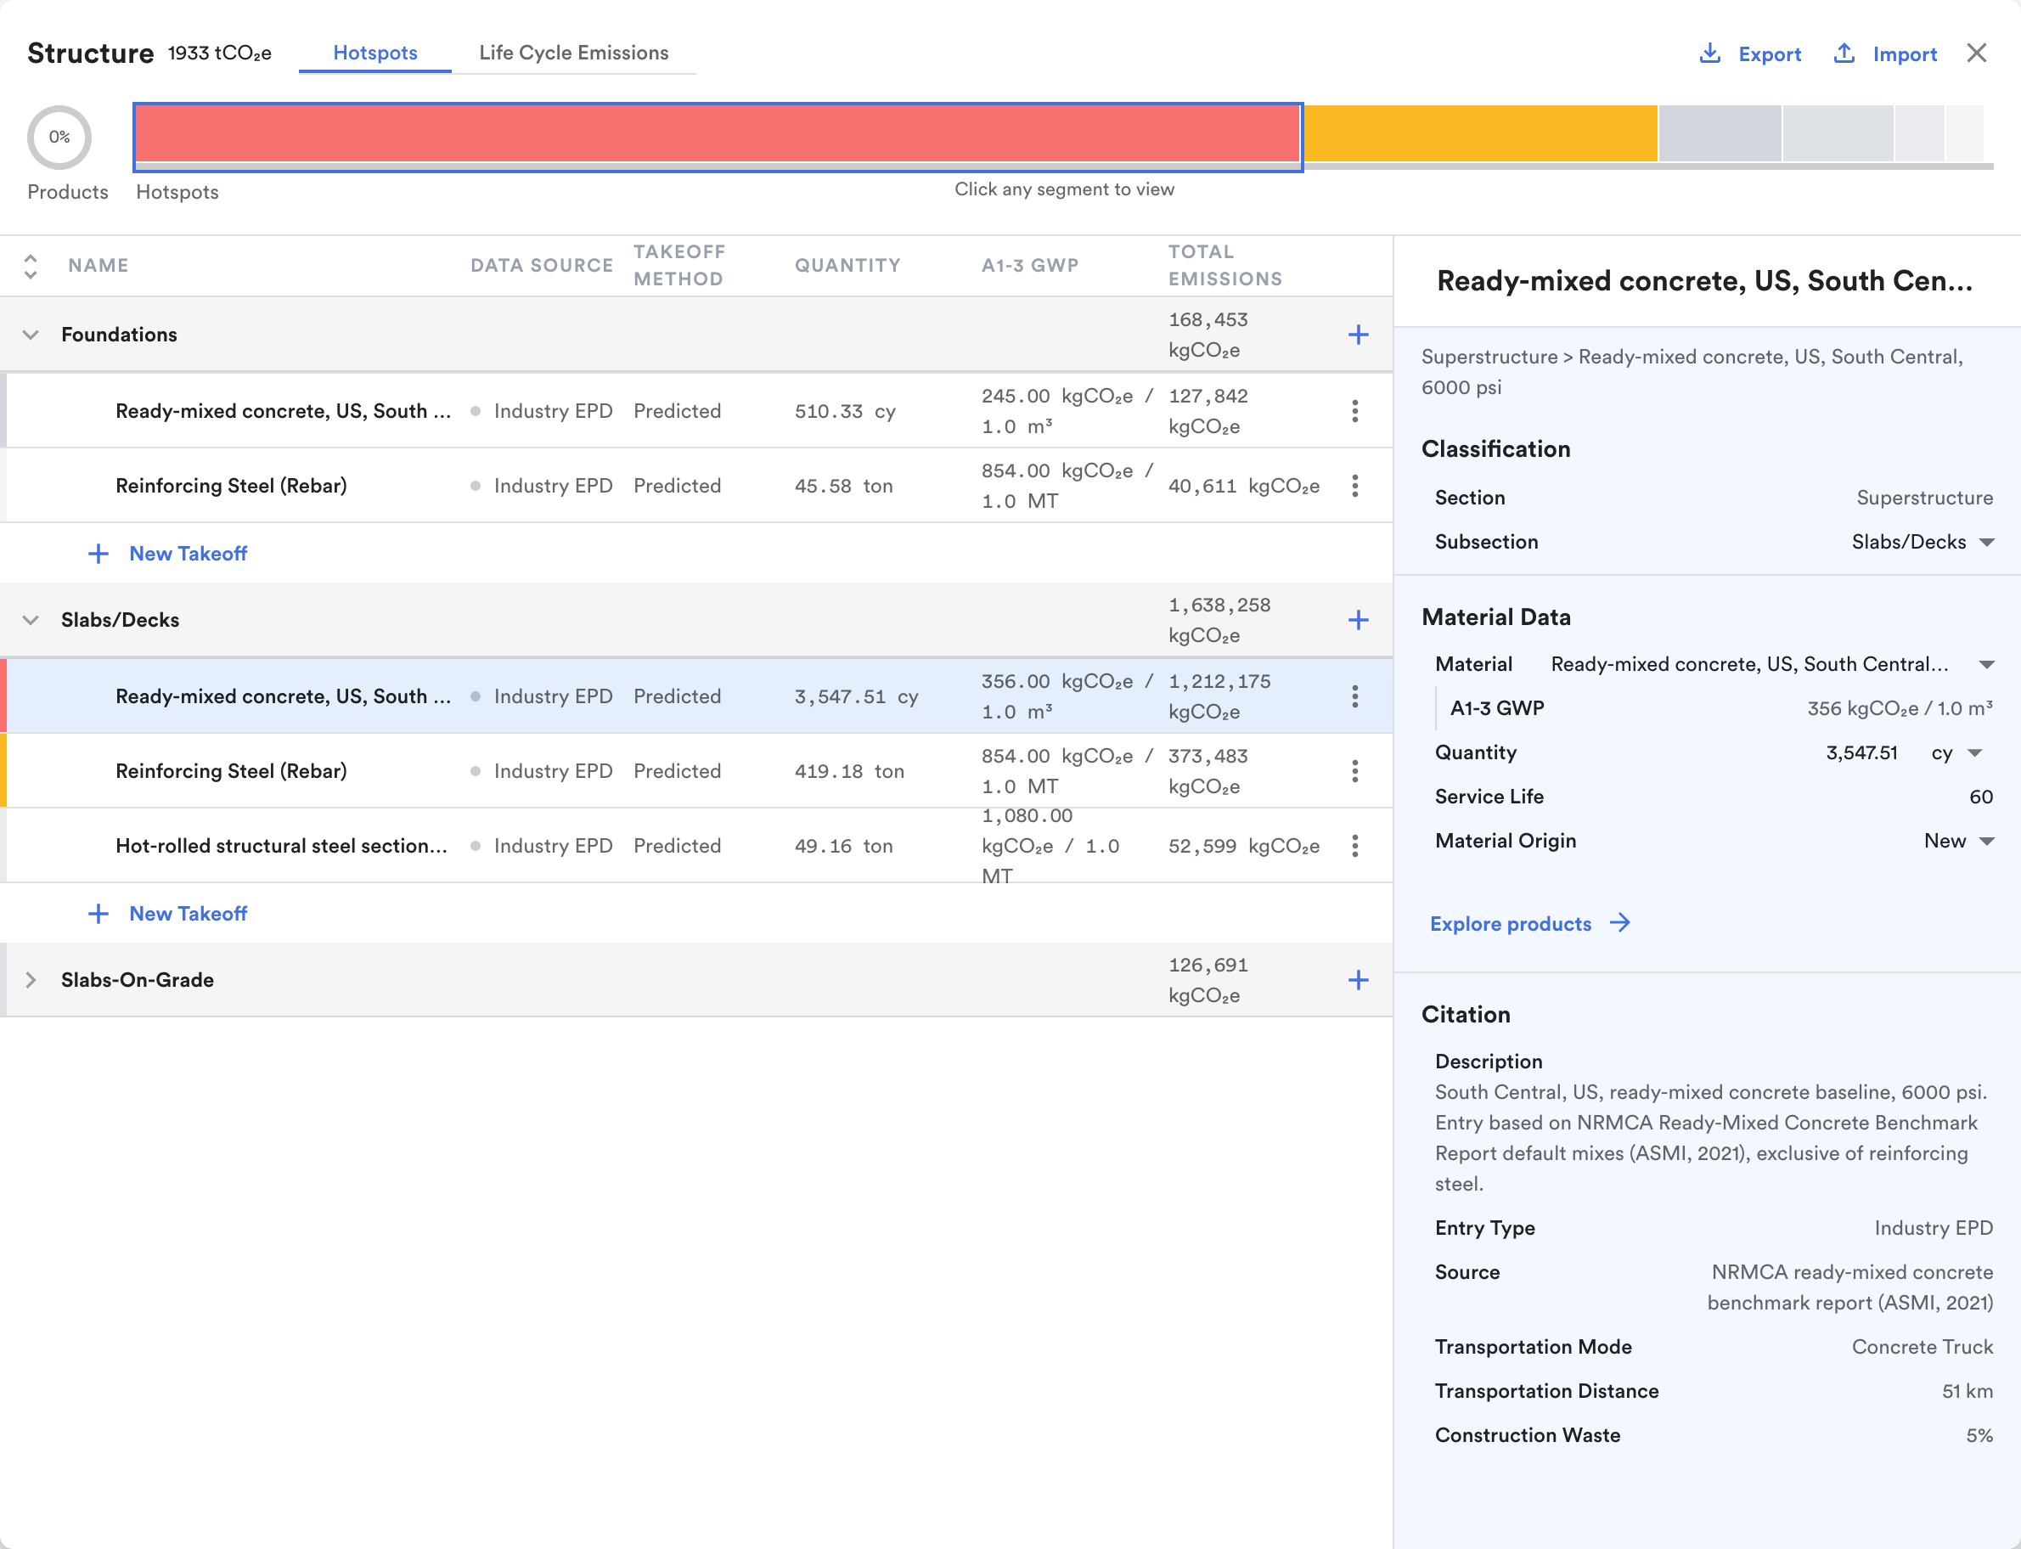Image resolution: width=2021 pixels, height=1549 pixels.
Task: Toggle the name column sort arrows
Action: click(x=31, y=266)
